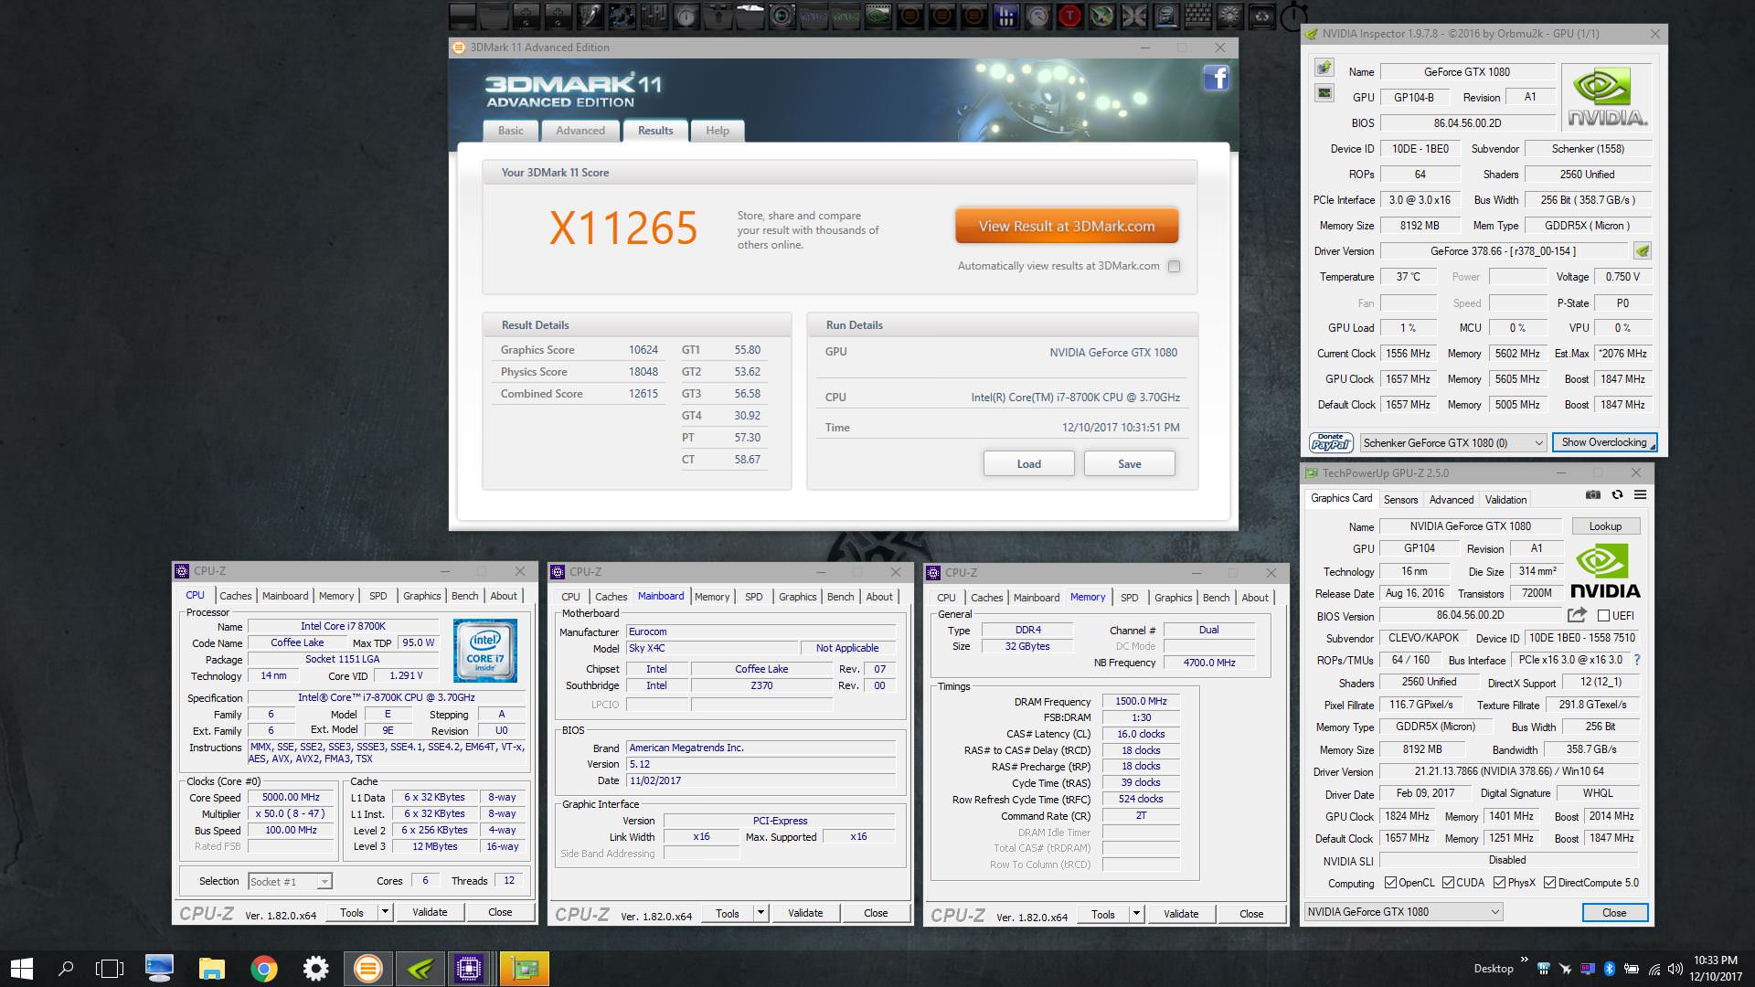Click the Show Overclocking button

click(1603, 442)
